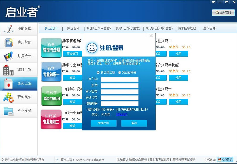Switch to the 执业医师 tab
Image resolution: width=237 pixels, height=164 pixels.
pyautogui.click(x=73, y=29)
